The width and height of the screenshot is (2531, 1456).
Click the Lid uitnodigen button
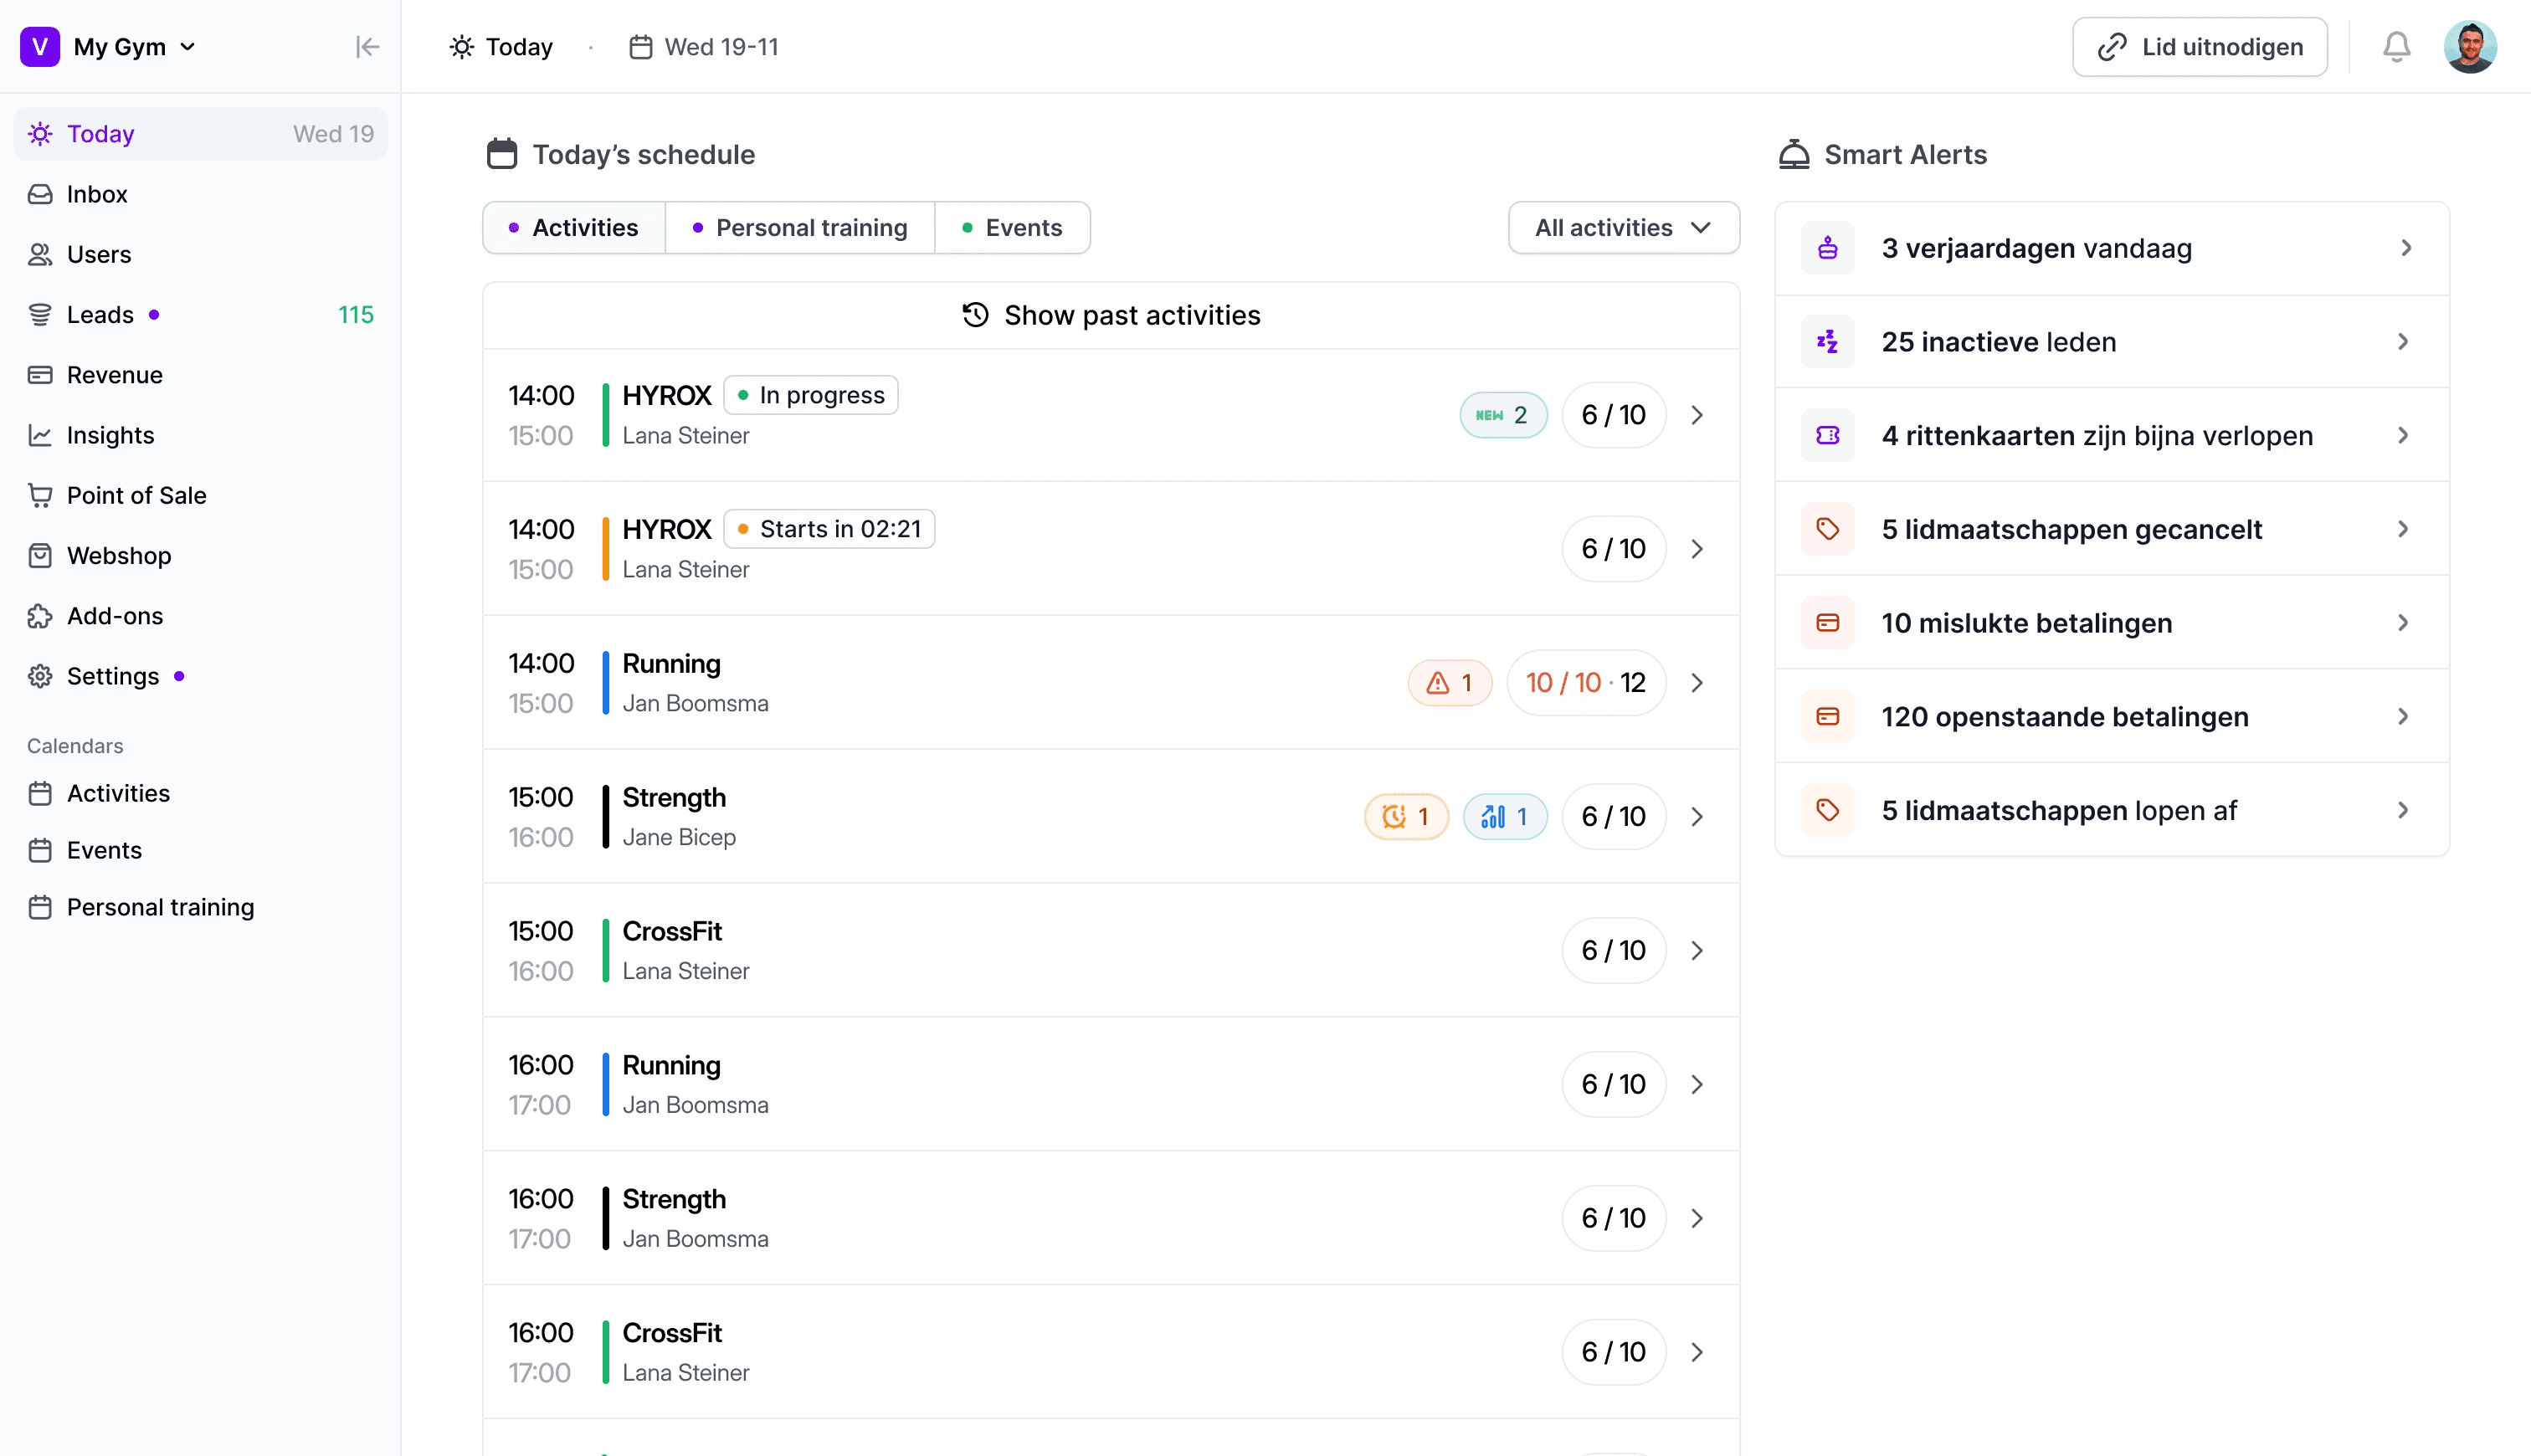pyautogui.click(x=2199, y=47)
